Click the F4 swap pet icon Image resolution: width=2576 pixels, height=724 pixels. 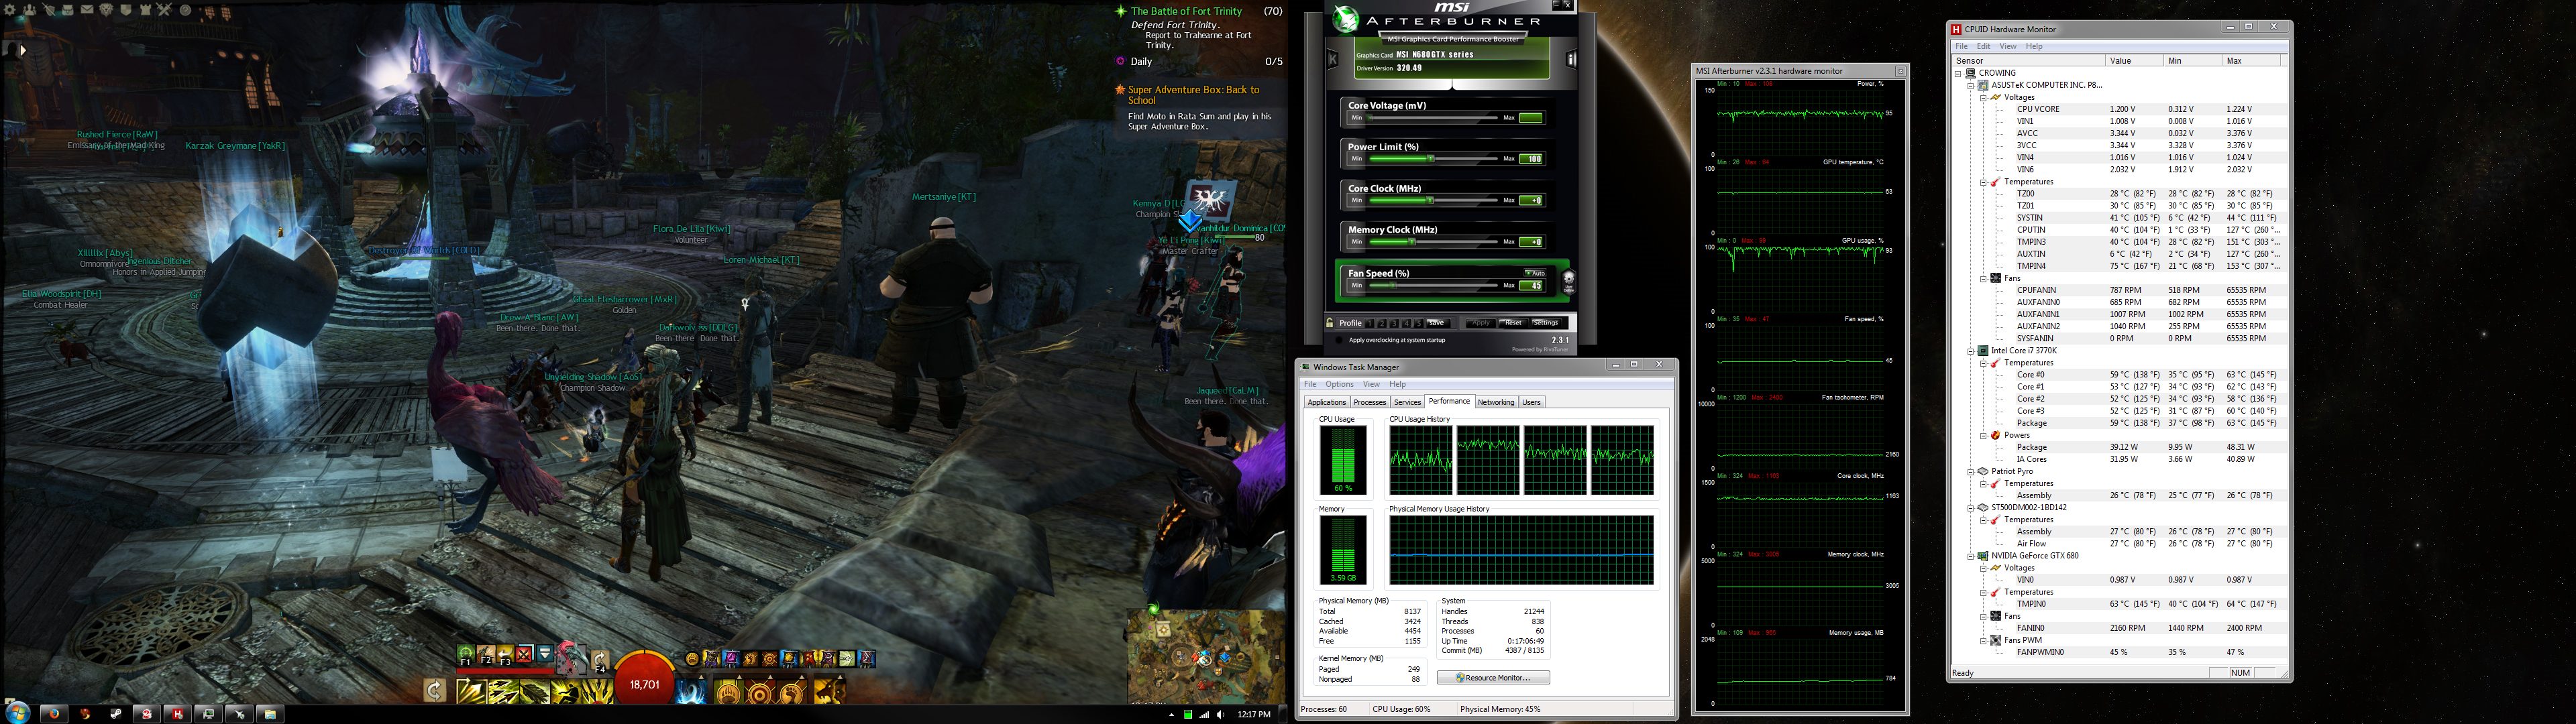coord(600,660)
